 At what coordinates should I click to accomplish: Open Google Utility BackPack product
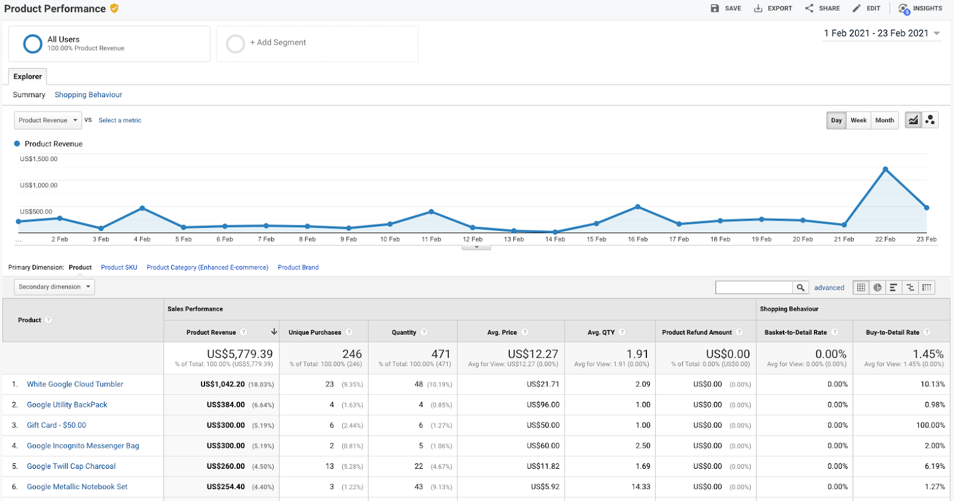[67, 405]
